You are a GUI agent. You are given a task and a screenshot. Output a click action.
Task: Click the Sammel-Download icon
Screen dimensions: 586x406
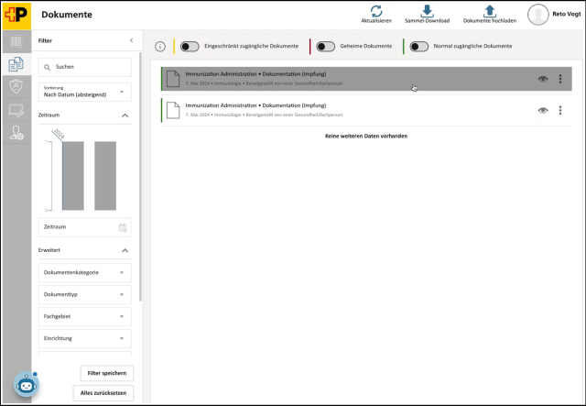click(x=428, y=11)
